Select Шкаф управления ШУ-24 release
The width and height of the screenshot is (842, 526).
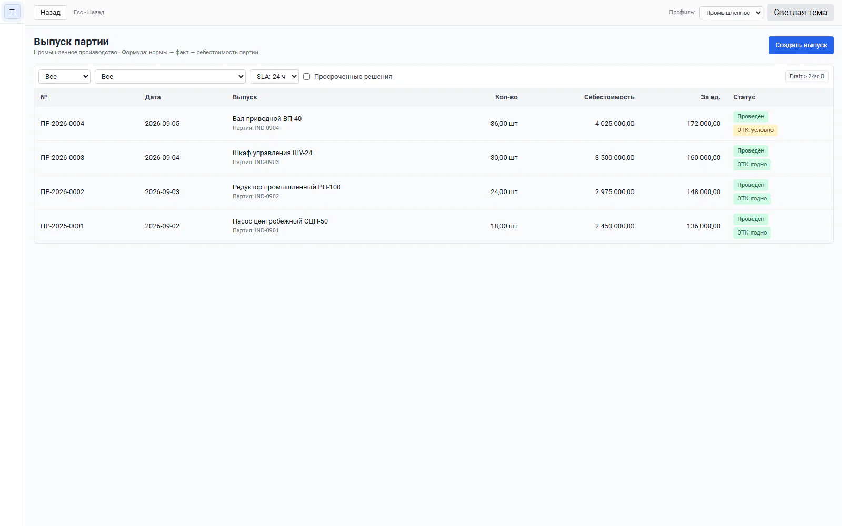[x=272, y=153]
